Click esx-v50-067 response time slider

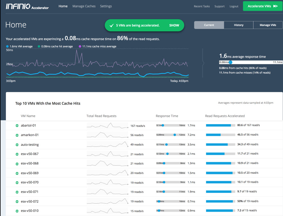pos(171,154)
